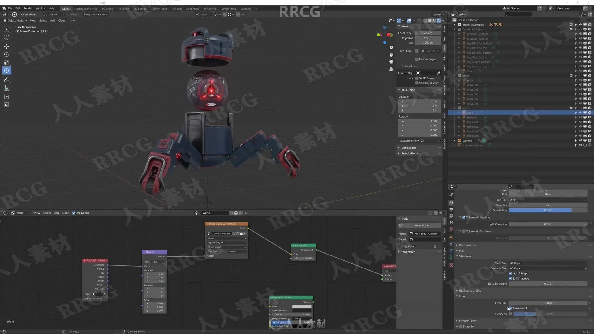Toggle camera view gizmo icon
The width and height of the screenshot is (594, 334).
point(391,62)
